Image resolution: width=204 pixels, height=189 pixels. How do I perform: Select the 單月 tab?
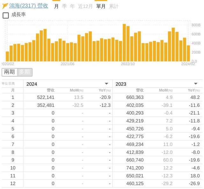101,6
